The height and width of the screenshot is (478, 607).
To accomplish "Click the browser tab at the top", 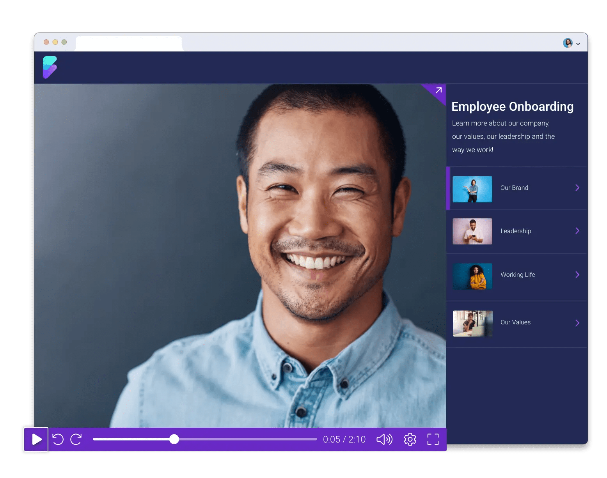I will 129,43.
